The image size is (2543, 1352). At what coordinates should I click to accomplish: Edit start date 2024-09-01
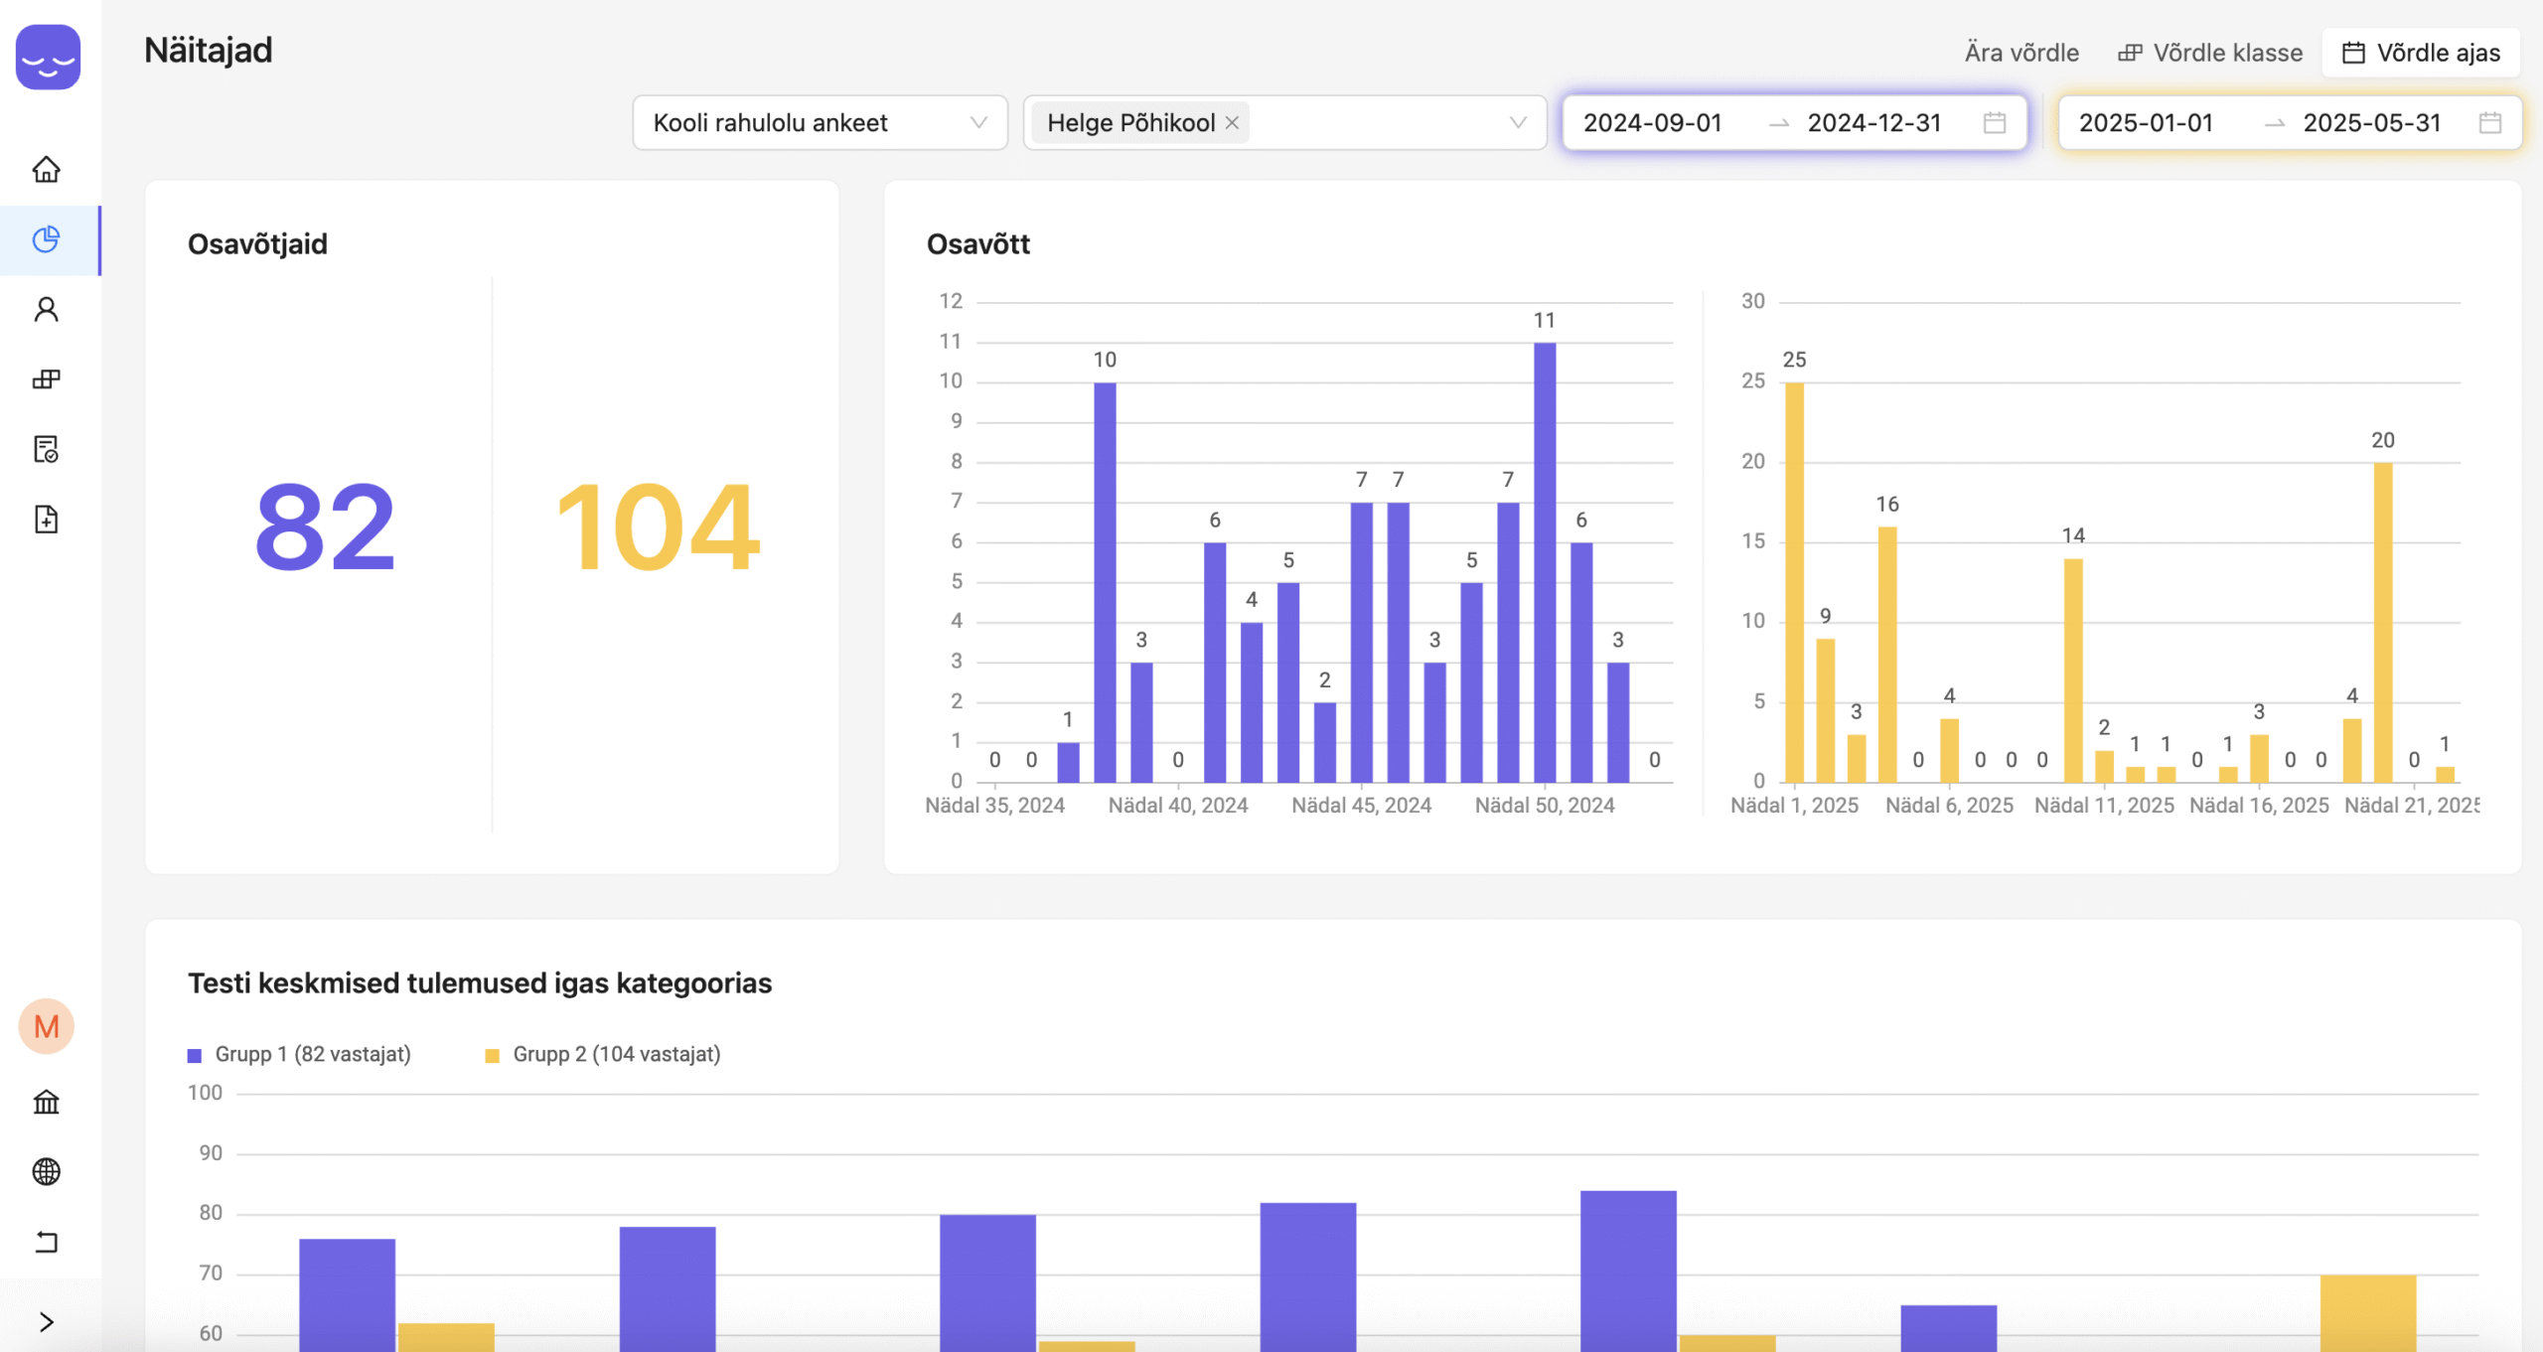click(x=1653, y=122)
